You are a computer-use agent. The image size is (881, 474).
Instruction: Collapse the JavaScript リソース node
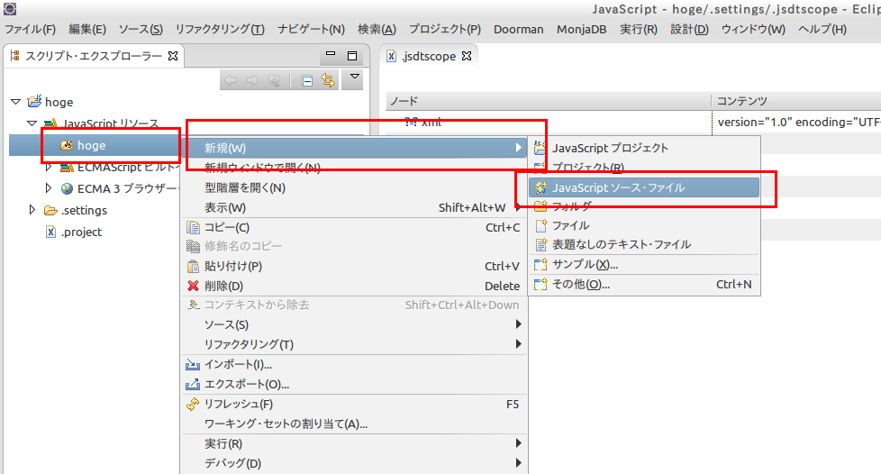tap(32, 123)
